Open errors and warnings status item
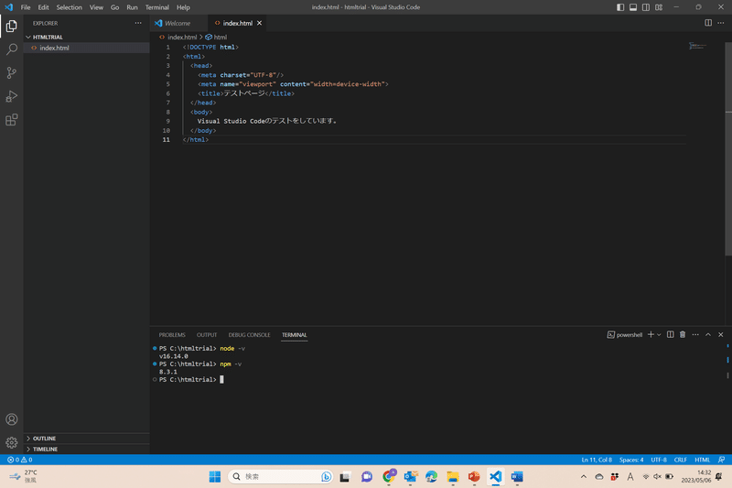732x488 pixels. pos(19,460)
